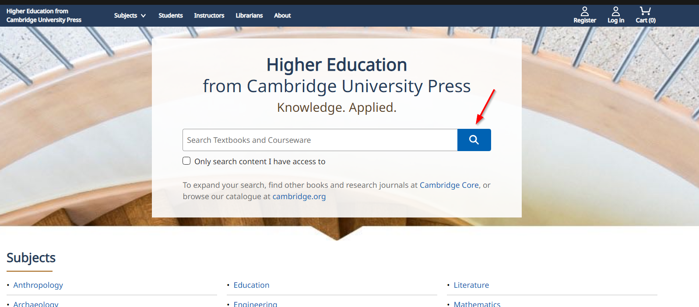Viewport: 699px width, 307px height.
Task: Click the Search Textbooks and Courseware field
Action: 320,140
